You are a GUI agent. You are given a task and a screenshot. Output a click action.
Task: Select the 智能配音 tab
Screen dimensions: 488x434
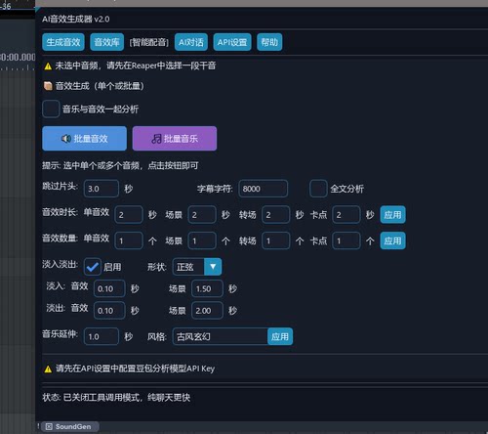pos(149,42)
